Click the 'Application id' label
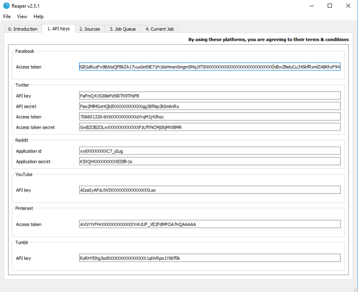The height and width of the screenshot is (292, 358). [x=29, y=151]
